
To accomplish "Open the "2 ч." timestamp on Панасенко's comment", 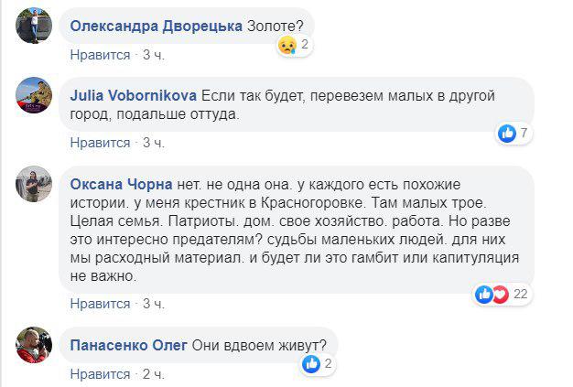I will coord(153,373).
